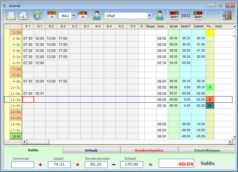Click the G 2 cell 17:00 in row 5-Do
Screen dimensions: 238x172
click(63, 57)
